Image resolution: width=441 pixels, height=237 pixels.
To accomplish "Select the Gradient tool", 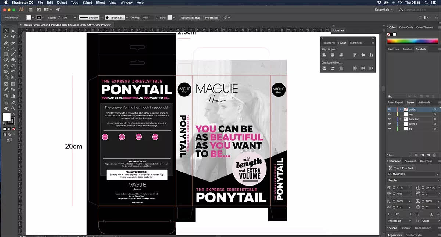I will click(13, 84).
